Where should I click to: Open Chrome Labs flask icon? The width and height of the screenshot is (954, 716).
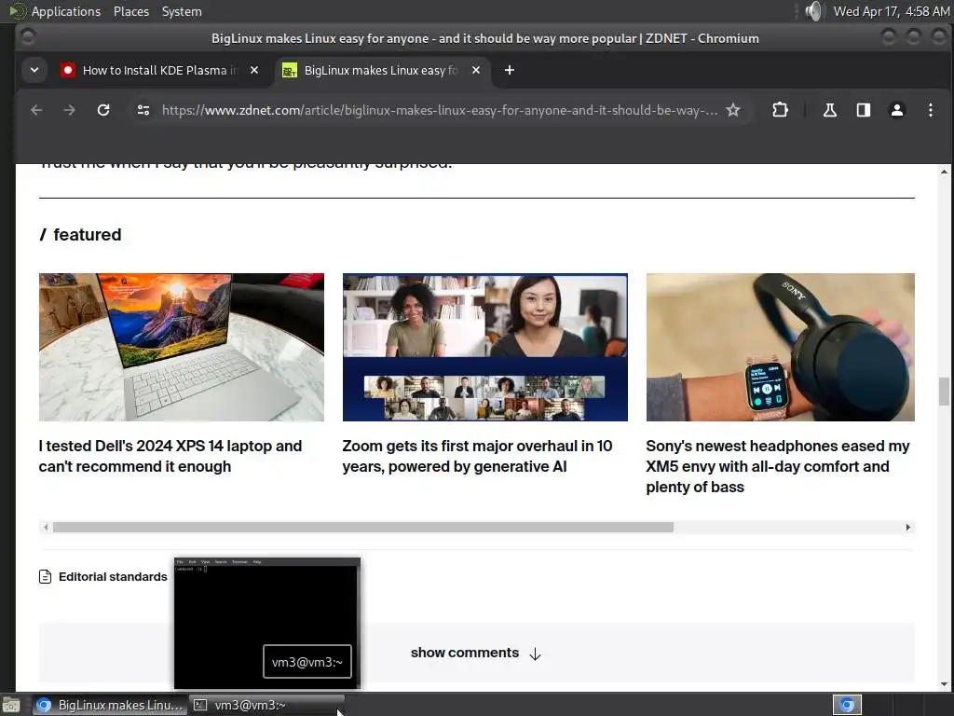coord(829,110)
